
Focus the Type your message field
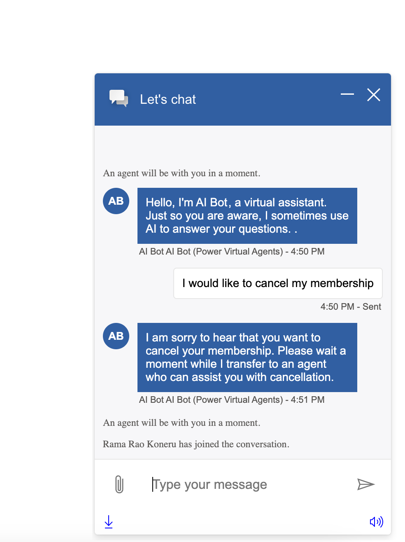247,484
